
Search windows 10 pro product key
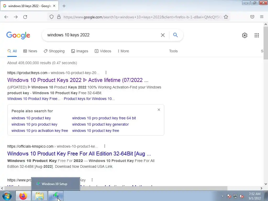(34, 124)
